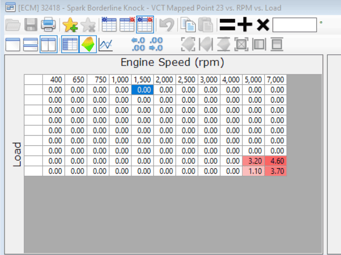Select the cell containing 1.10

pos(253,171)
